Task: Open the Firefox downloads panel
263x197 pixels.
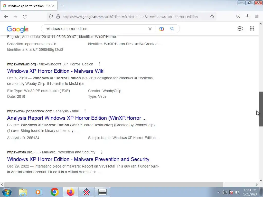Action: (x=247, y=16)
